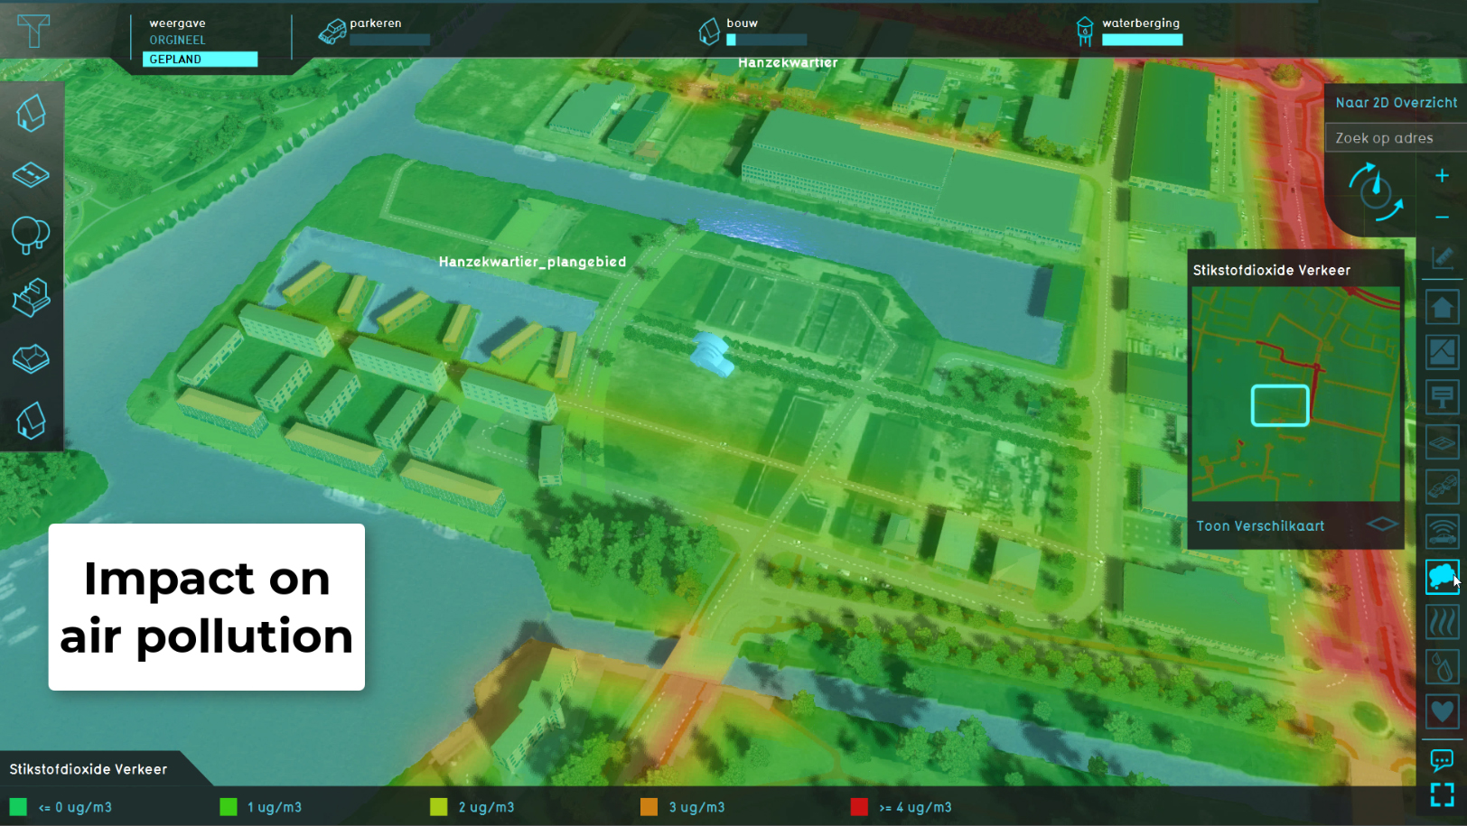Click the yellow-green 2 ug/m3 legend swatch
1467x826 pixels.
(439, 806)
